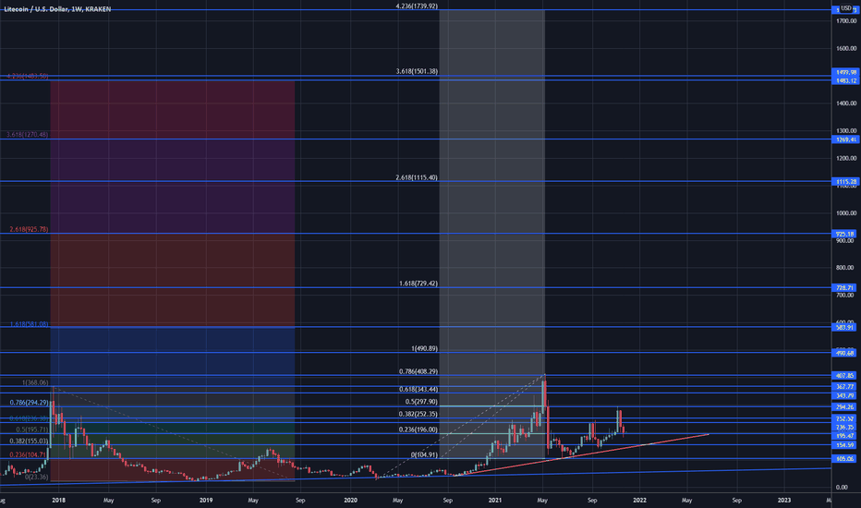Click the 0.382(155.03) label on left Fibonacci

(x=30, y=441)
